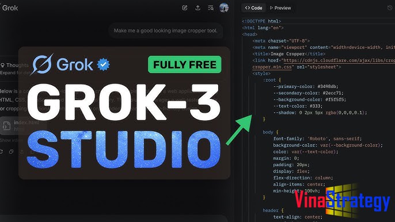Image resolution: width=395 pixels, height=222 pixels.
Task: Click the font-family 'Roboto' code line
Action: pyautogui.click(x=317, y=139)
